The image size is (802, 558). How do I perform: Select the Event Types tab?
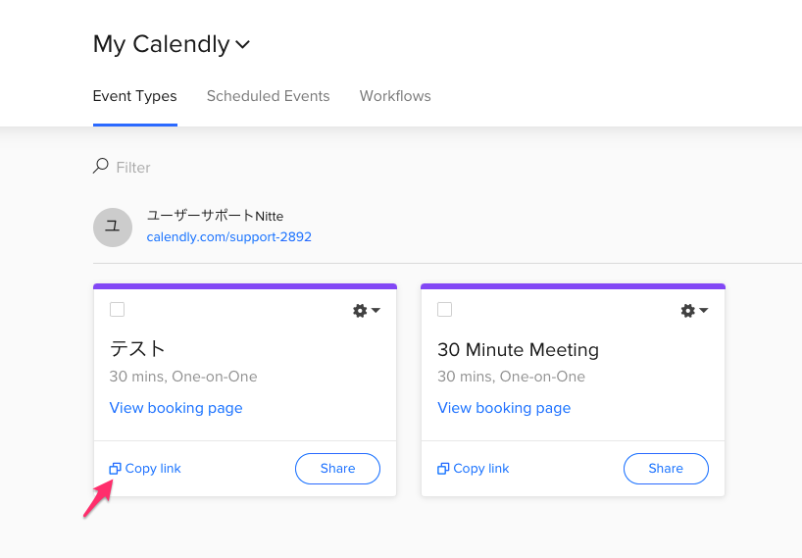135,96
